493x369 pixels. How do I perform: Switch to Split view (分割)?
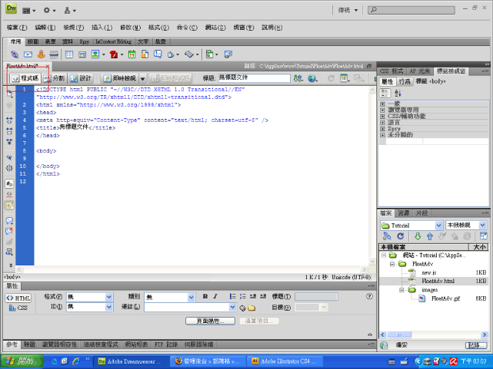[54, 78]
